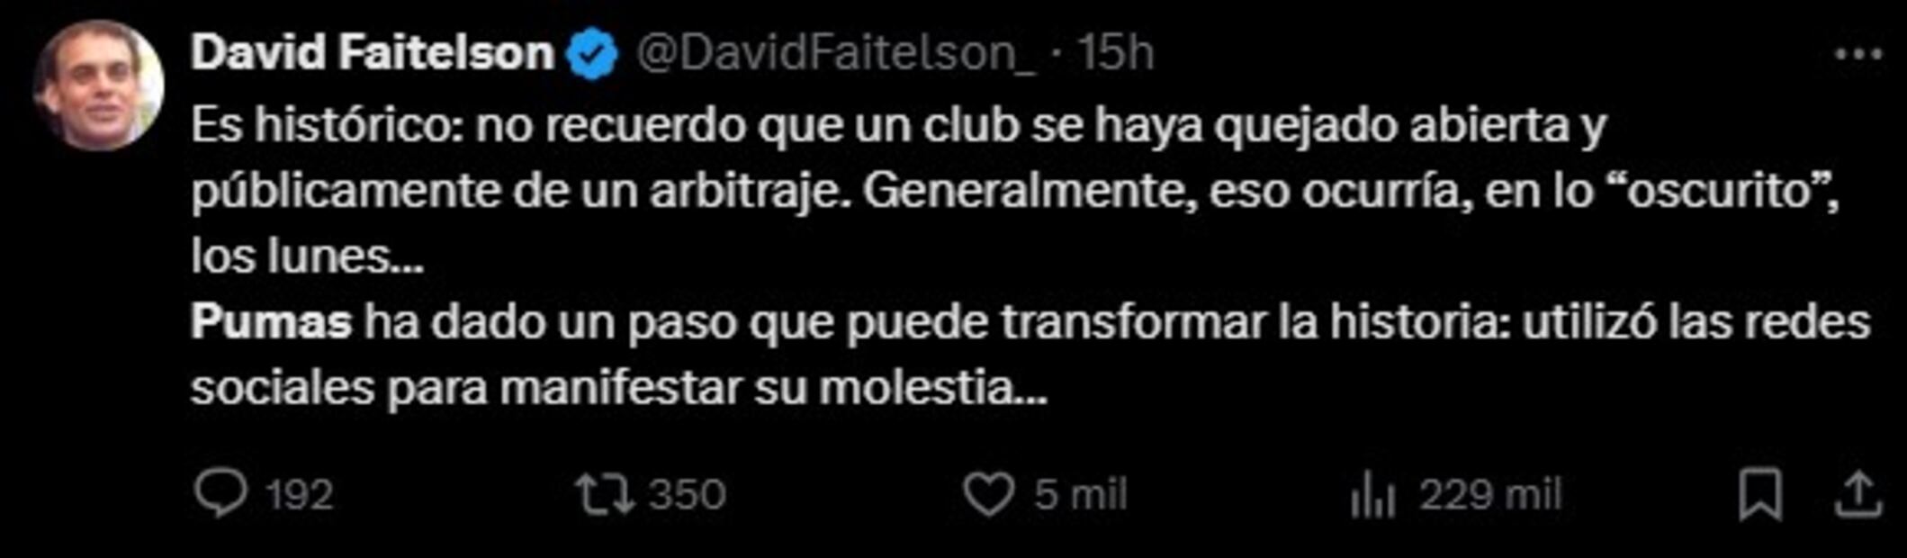Image resolution: width=1907 pixels, height=558 pixels.
Task: Click the 229 mil views count
Action: pyautogui.click(x=1490, y=495)
